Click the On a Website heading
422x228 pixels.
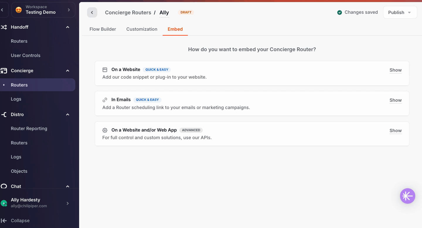[x=126, y=70]
